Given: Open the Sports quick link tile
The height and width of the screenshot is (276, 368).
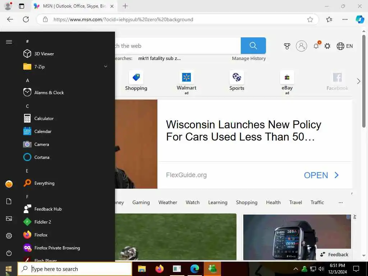Looking at the screenshot, I should point(236,81).
